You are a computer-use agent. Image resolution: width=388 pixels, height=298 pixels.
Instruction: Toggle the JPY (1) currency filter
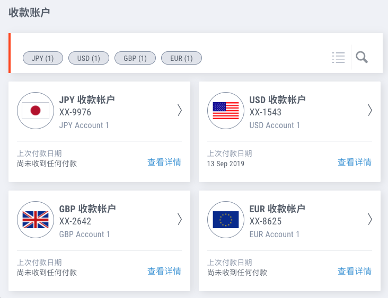coord(42,58)
